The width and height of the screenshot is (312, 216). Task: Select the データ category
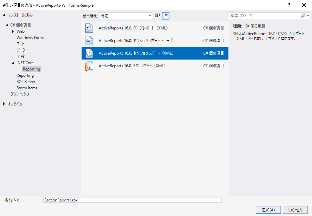[21, 50]
